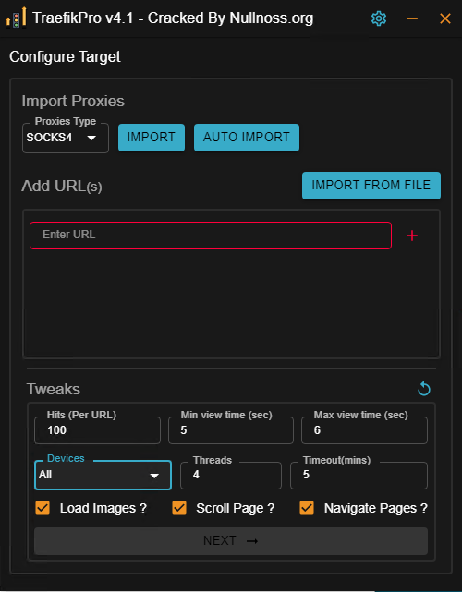Reset tweaks with the circular arrow icon
Screen dimensions: 462x592
point(424,389)
